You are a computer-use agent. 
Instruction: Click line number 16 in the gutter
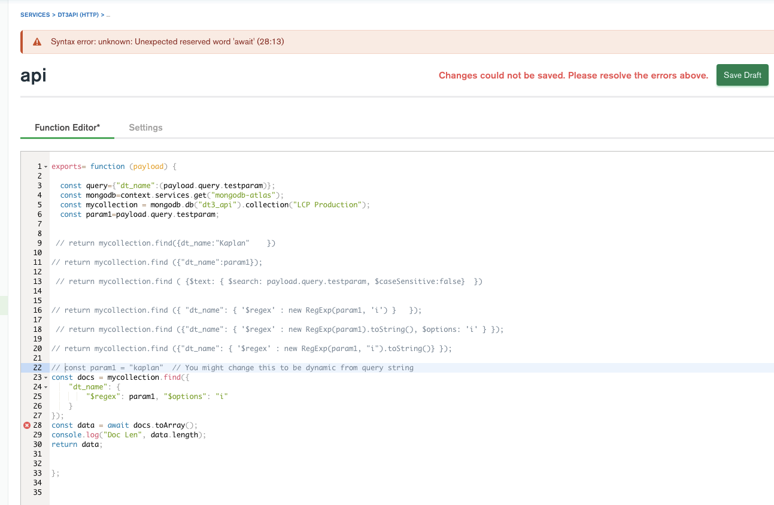[37, 310]
